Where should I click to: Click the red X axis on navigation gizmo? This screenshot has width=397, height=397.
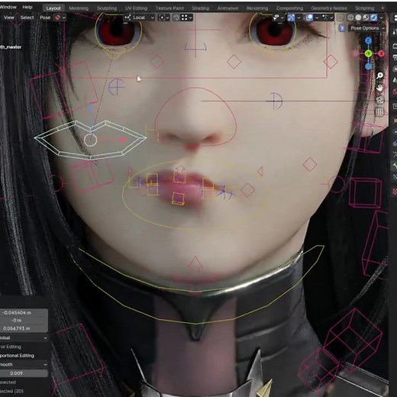click(381, 53)
